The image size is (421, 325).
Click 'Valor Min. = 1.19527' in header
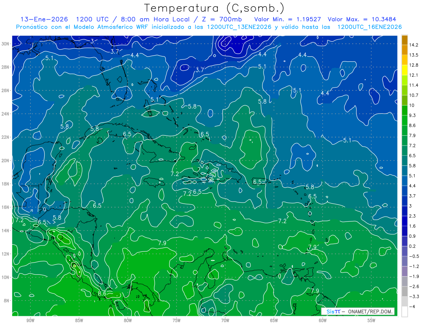tap(288, 19)
